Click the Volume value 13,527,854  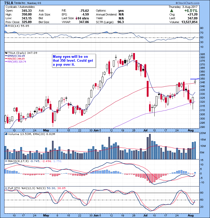point(190,22)
